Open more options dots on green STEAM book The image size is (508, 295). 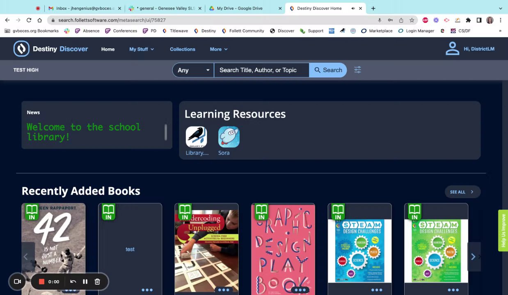click(453, 290)
